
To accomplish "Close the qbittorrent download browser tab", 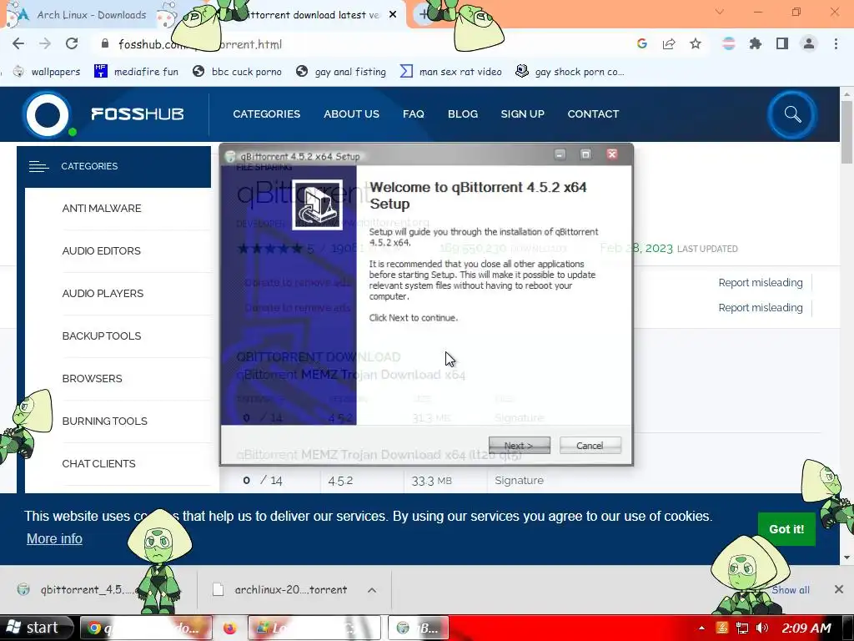I will pyautogui.click(x=393, y=15).
